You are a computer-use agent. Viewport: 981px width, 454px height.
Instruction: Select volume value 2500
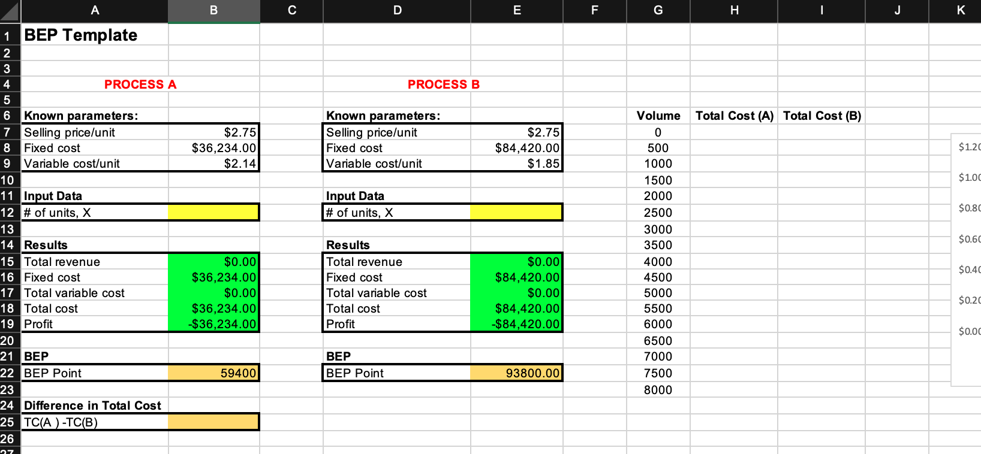658,213
